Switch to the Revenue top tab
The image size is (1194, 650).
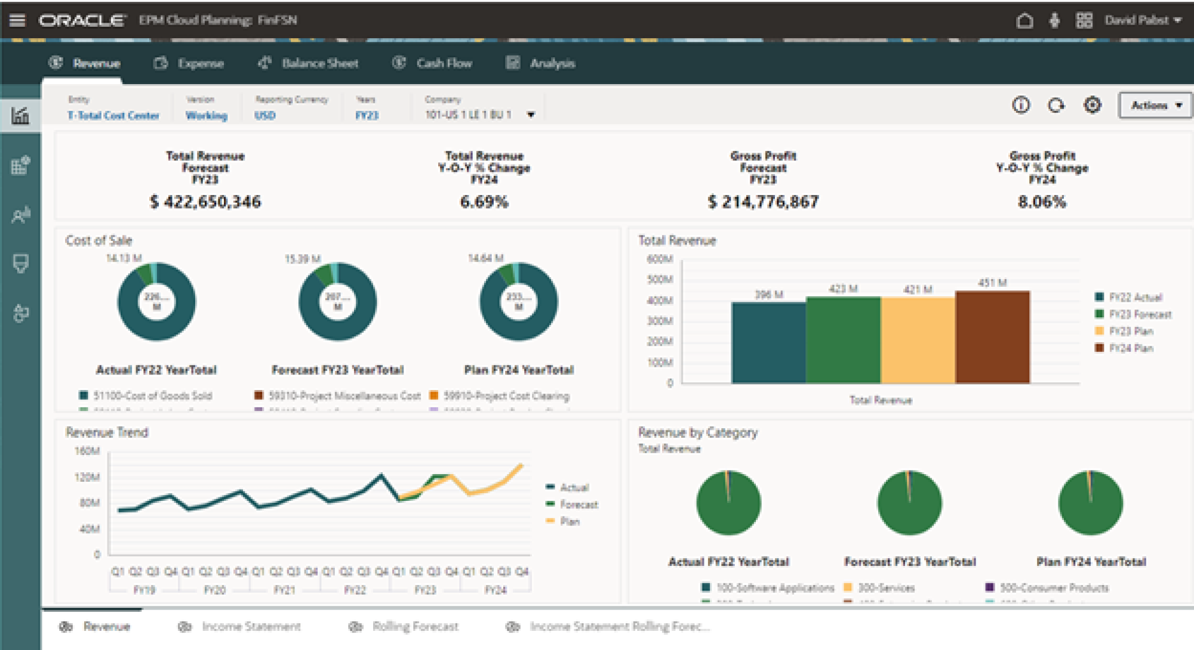[x=85, y=63]
